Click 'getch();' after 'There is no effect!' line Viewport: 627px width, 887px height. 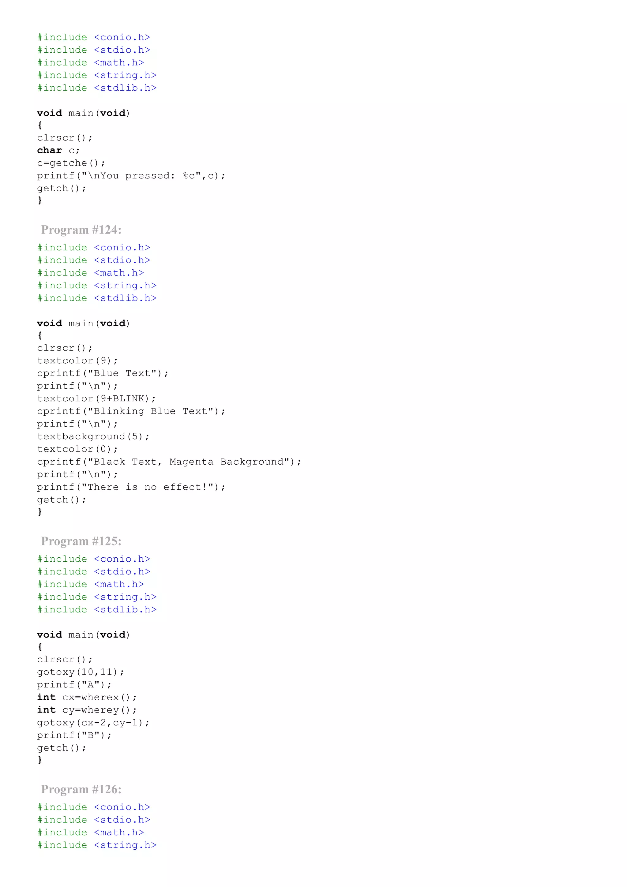click(x=62, y=500)
